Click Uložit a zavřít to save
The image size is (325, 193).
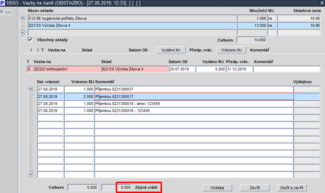click(291, 188)
